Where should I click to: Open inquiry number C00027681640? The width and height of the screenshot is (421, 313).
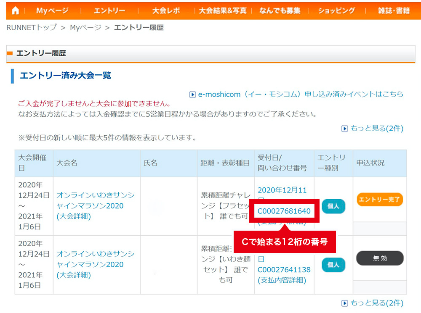pyautogui.click(x=284, y=211)
